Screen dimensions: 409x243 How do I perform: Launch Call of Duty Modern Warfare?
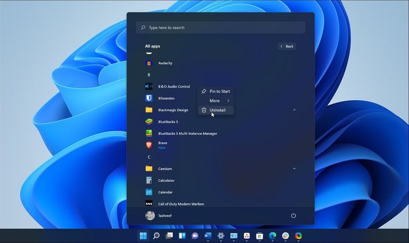pos(181,204)
